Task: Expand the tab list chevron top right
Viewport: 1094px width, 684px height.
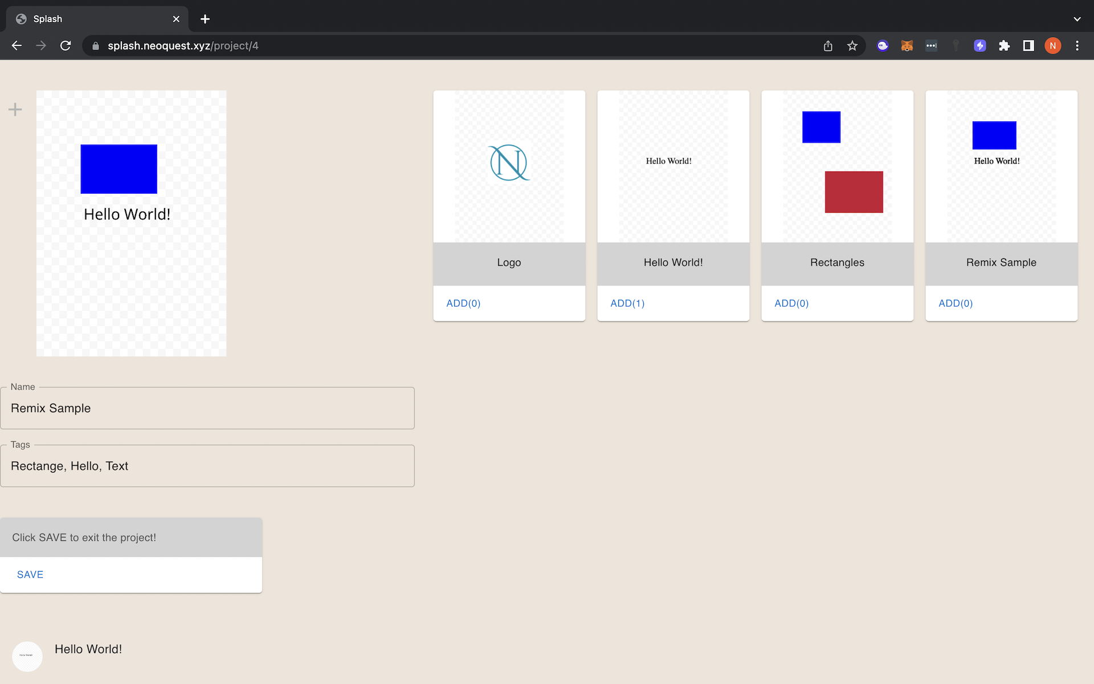Action: pos(1077,18)
